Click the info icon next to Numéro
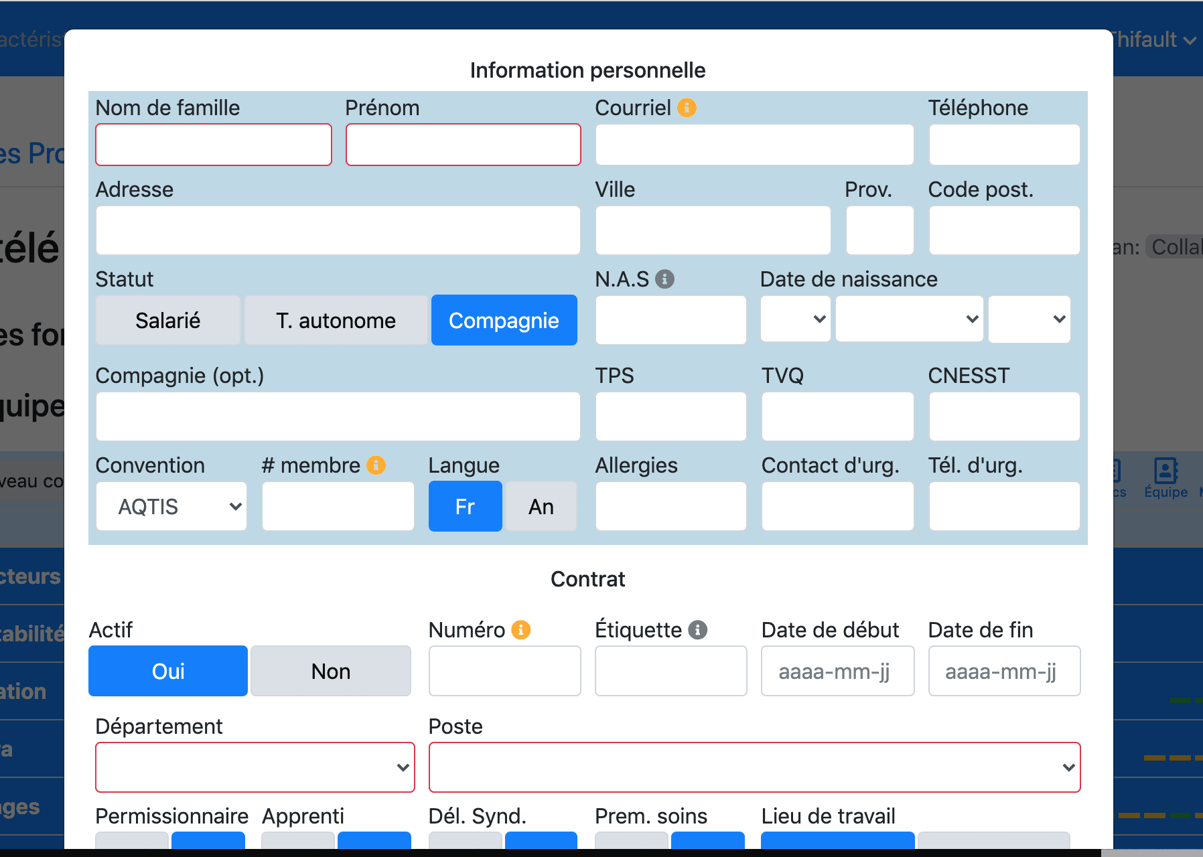 click(520, 630)
